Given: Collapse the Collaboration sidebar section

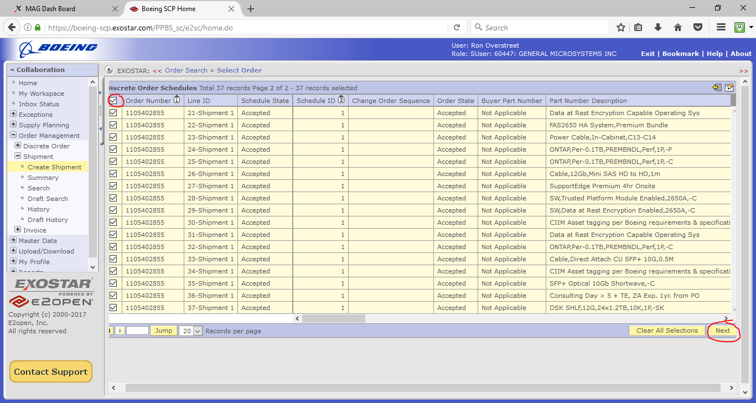Looking at the screenshot, I should tap(12, 70).
